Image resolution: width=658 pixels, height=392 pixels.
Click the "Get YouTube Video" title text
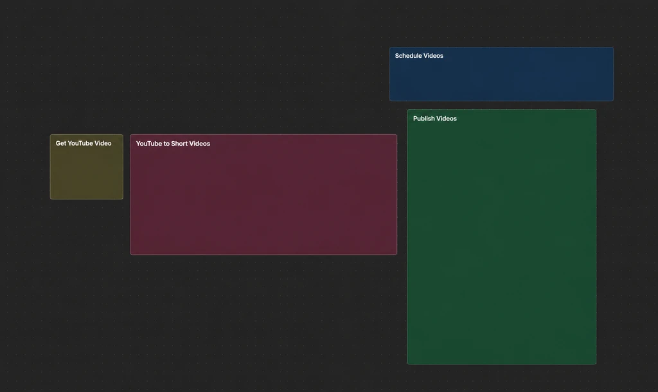(84, 143)
